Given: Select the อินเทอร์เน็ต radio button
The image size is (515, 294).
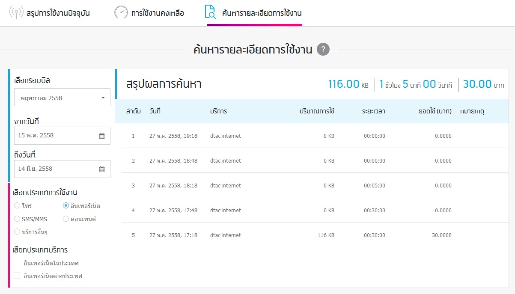Looking at the screenshot, I should [66, 205].
